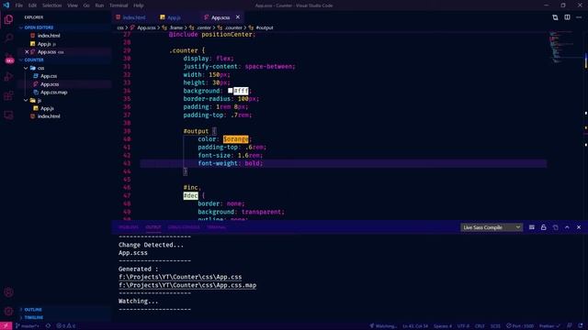The height and width of the screenshot is (330, 588).
Task: Close the App.scss editor tab
Action: [237, 17]
